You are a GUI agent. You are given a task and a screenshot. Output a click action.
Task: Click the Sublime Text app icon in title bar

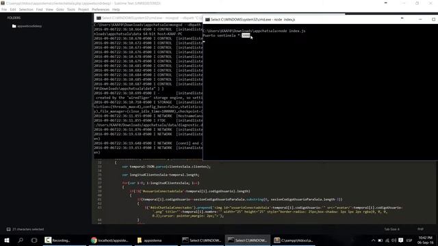tap(3, 3)
